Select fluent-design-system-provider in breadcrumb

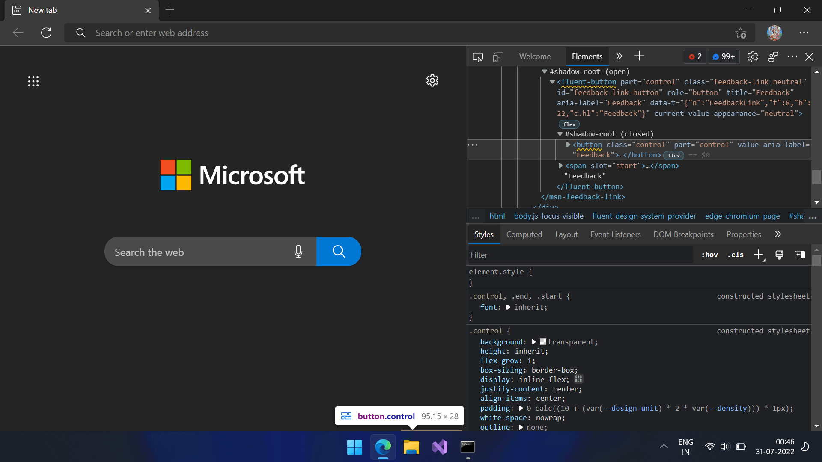coord(644,216)
